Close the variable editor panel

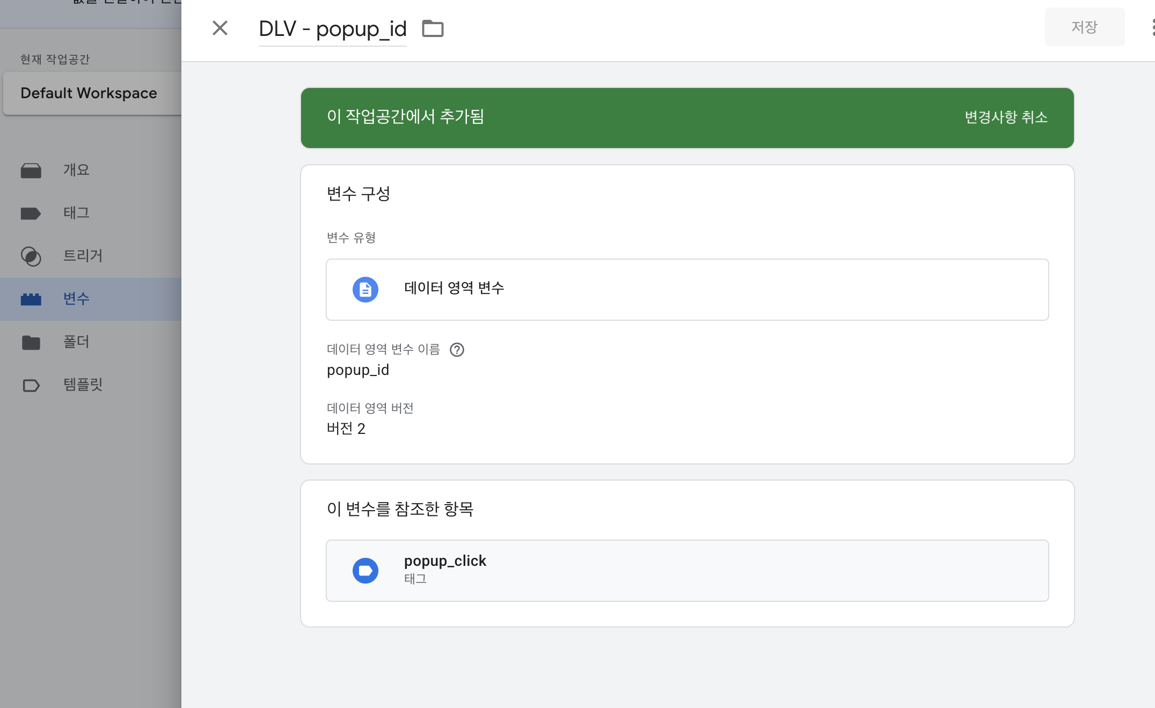220,28
